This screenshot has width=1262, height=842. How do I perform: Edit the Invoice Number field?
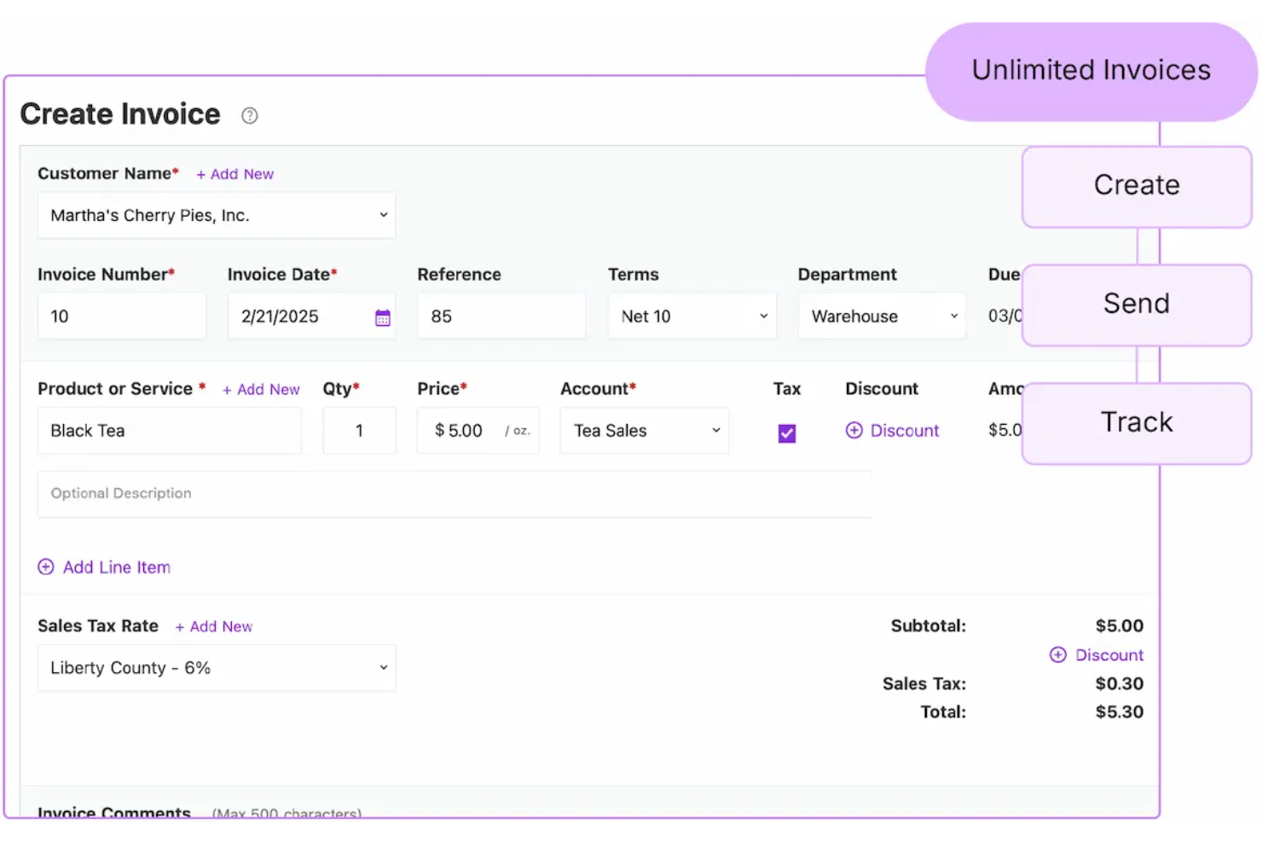click(122, 316)
